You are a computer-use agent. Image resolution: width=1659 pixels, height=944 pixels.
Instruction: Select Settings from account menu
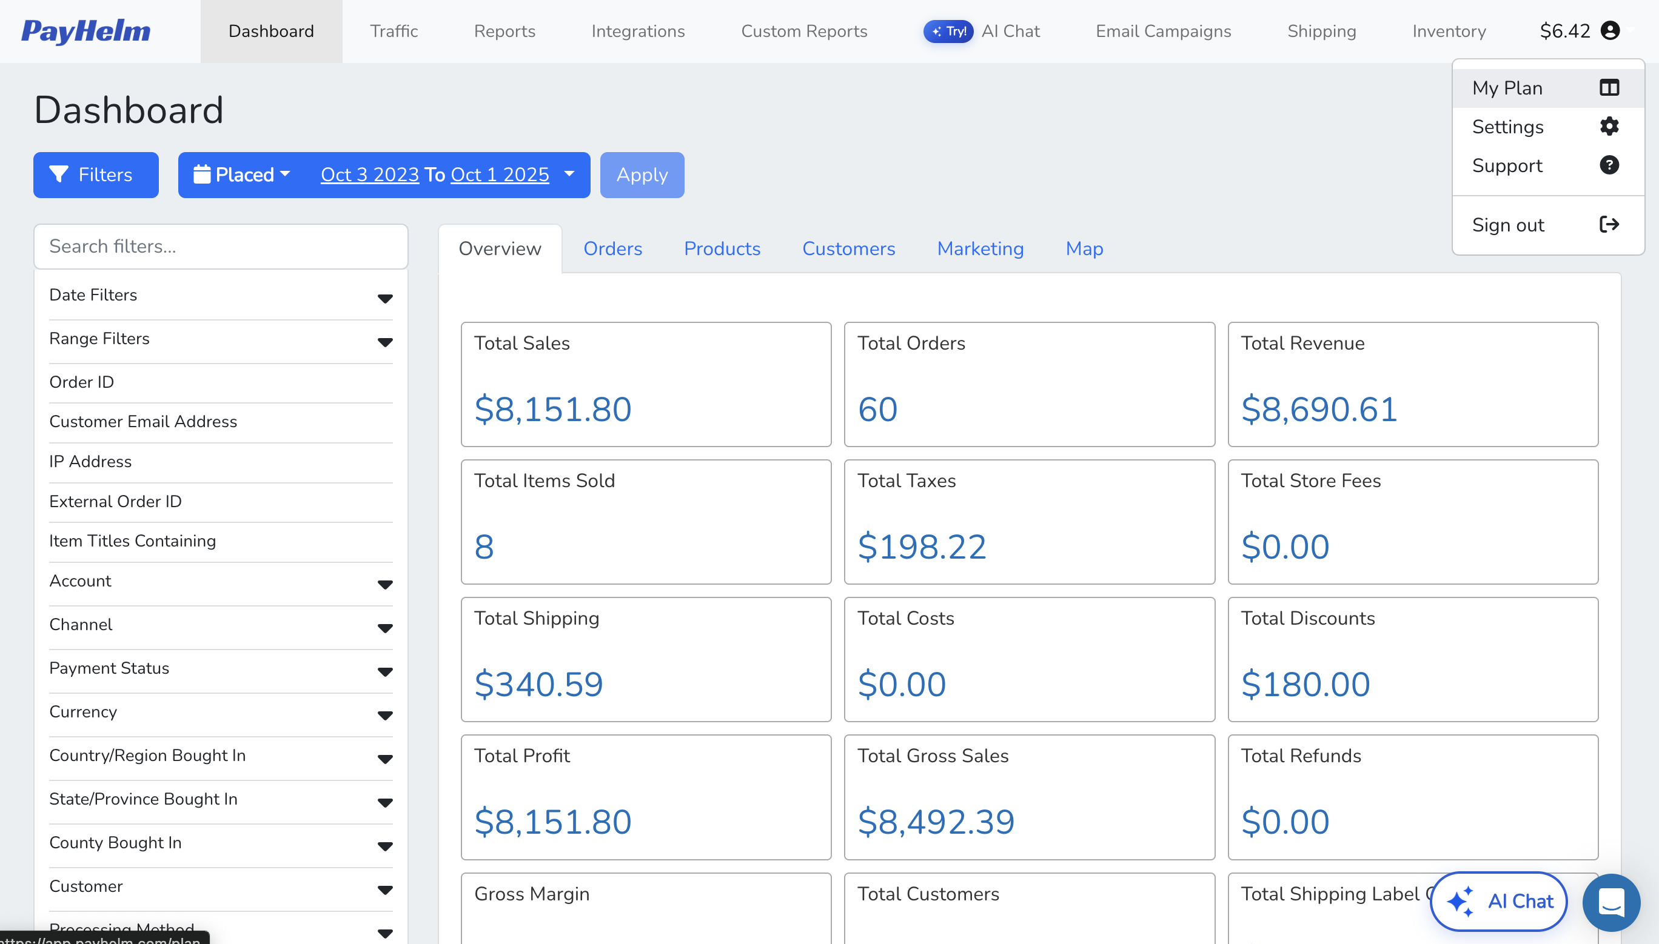[x=1548, y=127]
